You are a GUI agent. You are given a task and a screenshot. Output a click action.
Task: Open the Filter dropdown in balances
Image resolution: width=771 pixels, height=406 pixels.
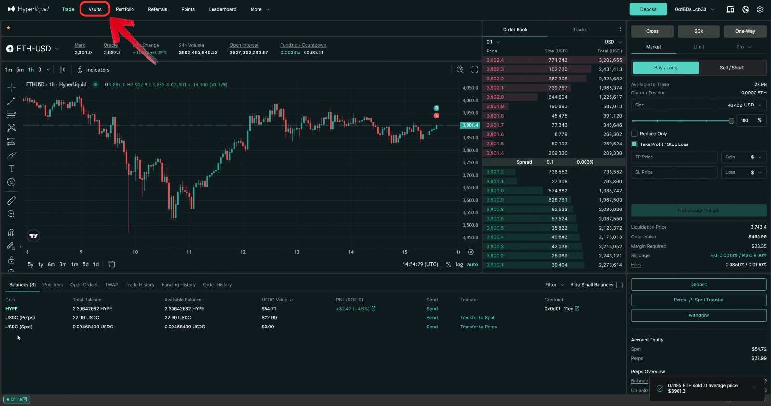click(555, 285)
